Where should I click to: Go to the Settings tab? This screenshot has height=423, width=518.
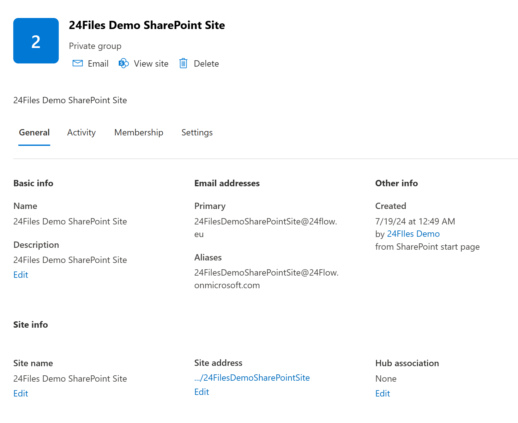pos(197,133)
